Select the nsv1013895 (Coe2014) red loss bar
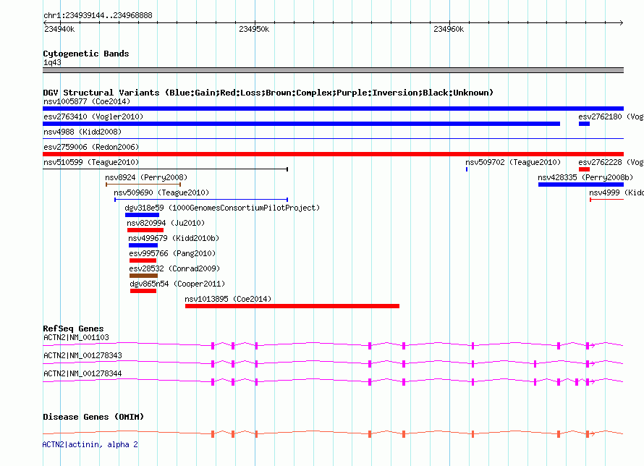This screenshot has width=644, height=466. click(x=292, y=306)
